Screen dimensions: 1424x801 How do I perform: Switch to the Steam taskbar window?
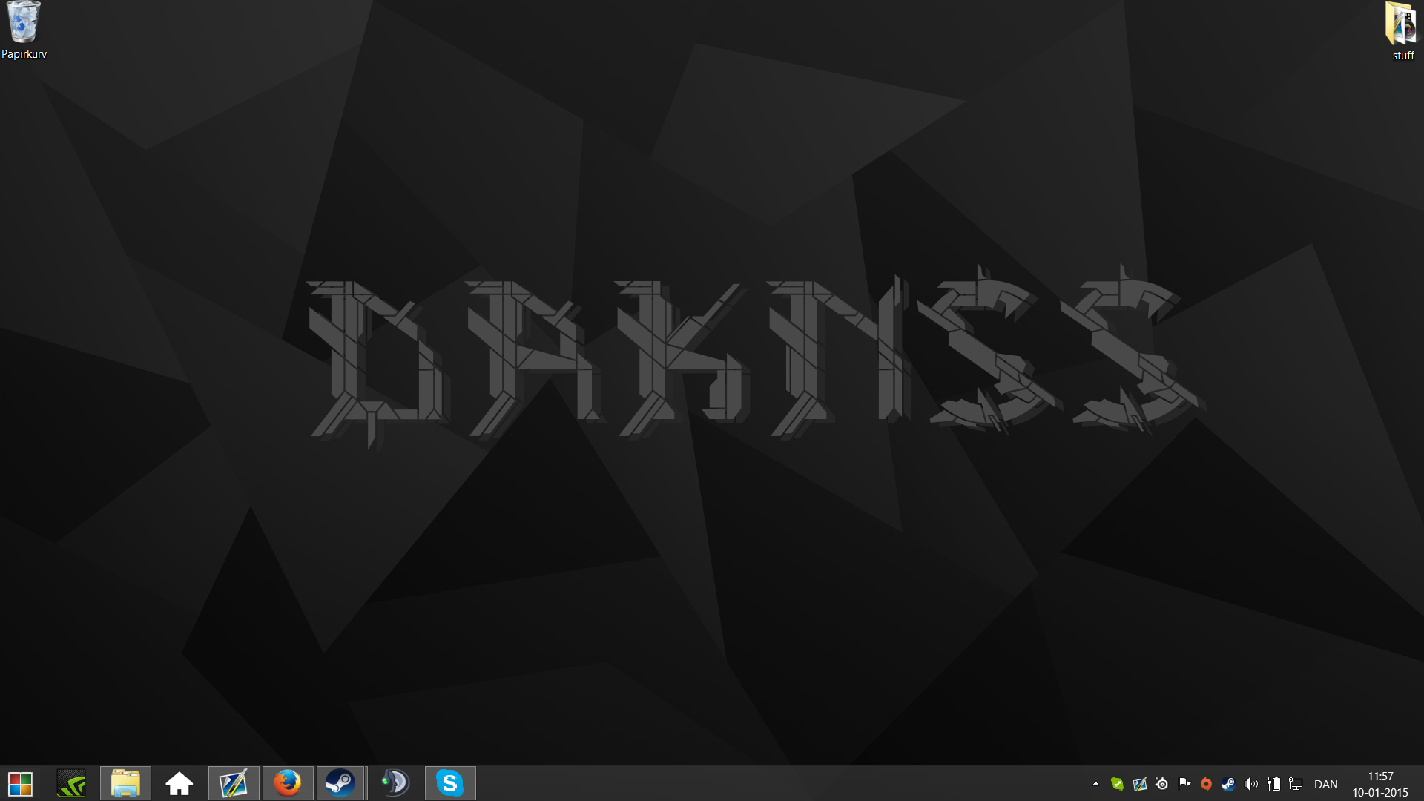(x=341, y=783)
